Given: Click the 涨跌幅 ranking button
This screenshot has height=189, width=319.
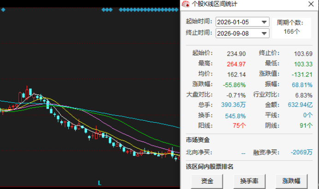Looking at the screenshot, I should click(x=291, y=181).
